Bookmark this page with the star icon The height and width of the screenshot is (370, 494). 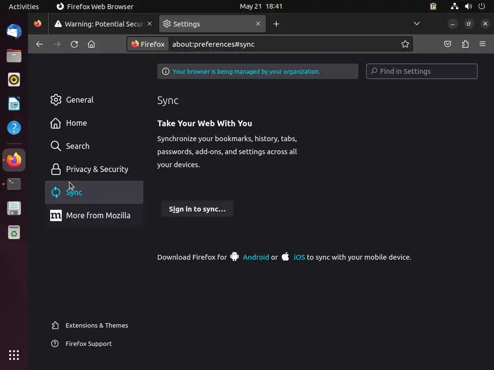[x=405, y=44]
